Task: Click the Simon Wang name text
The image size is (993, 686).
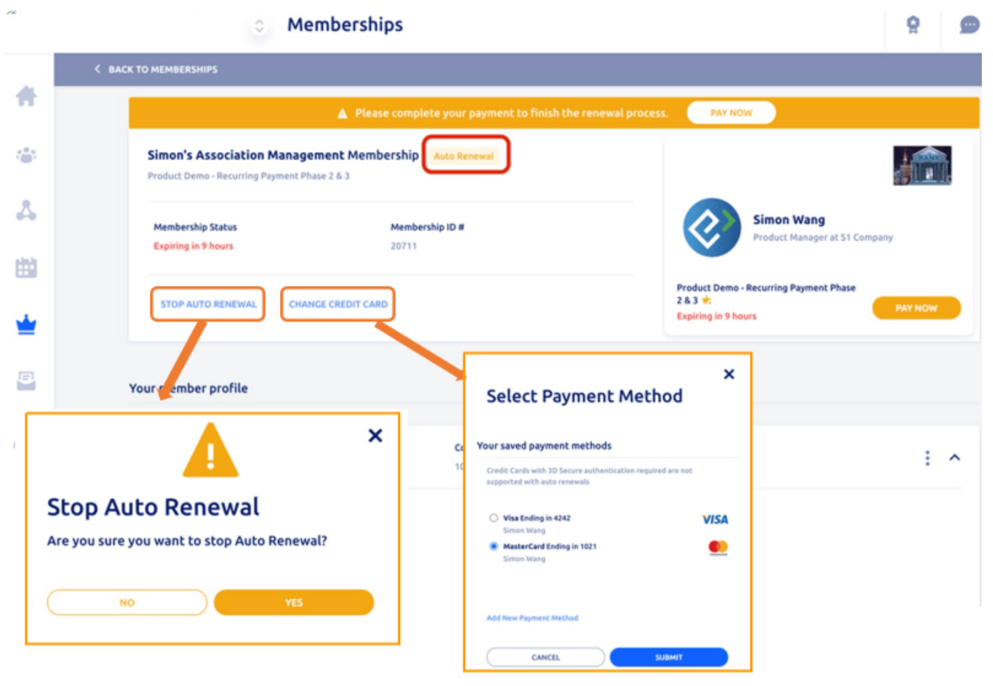Action: (789, 220)
